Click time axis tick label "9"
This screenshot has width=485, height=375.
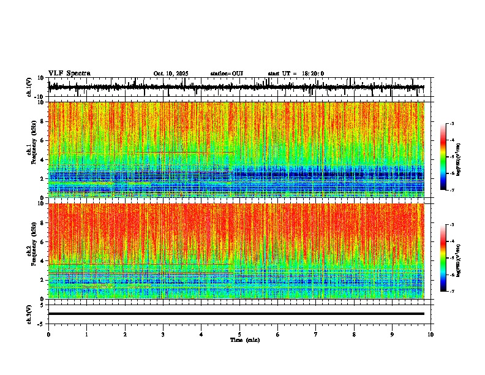click(392, 335)
